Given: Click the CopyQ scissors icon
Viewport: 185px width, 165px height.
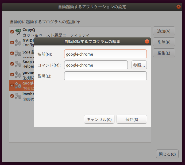Looking at the screenshot, I should 18,32.
